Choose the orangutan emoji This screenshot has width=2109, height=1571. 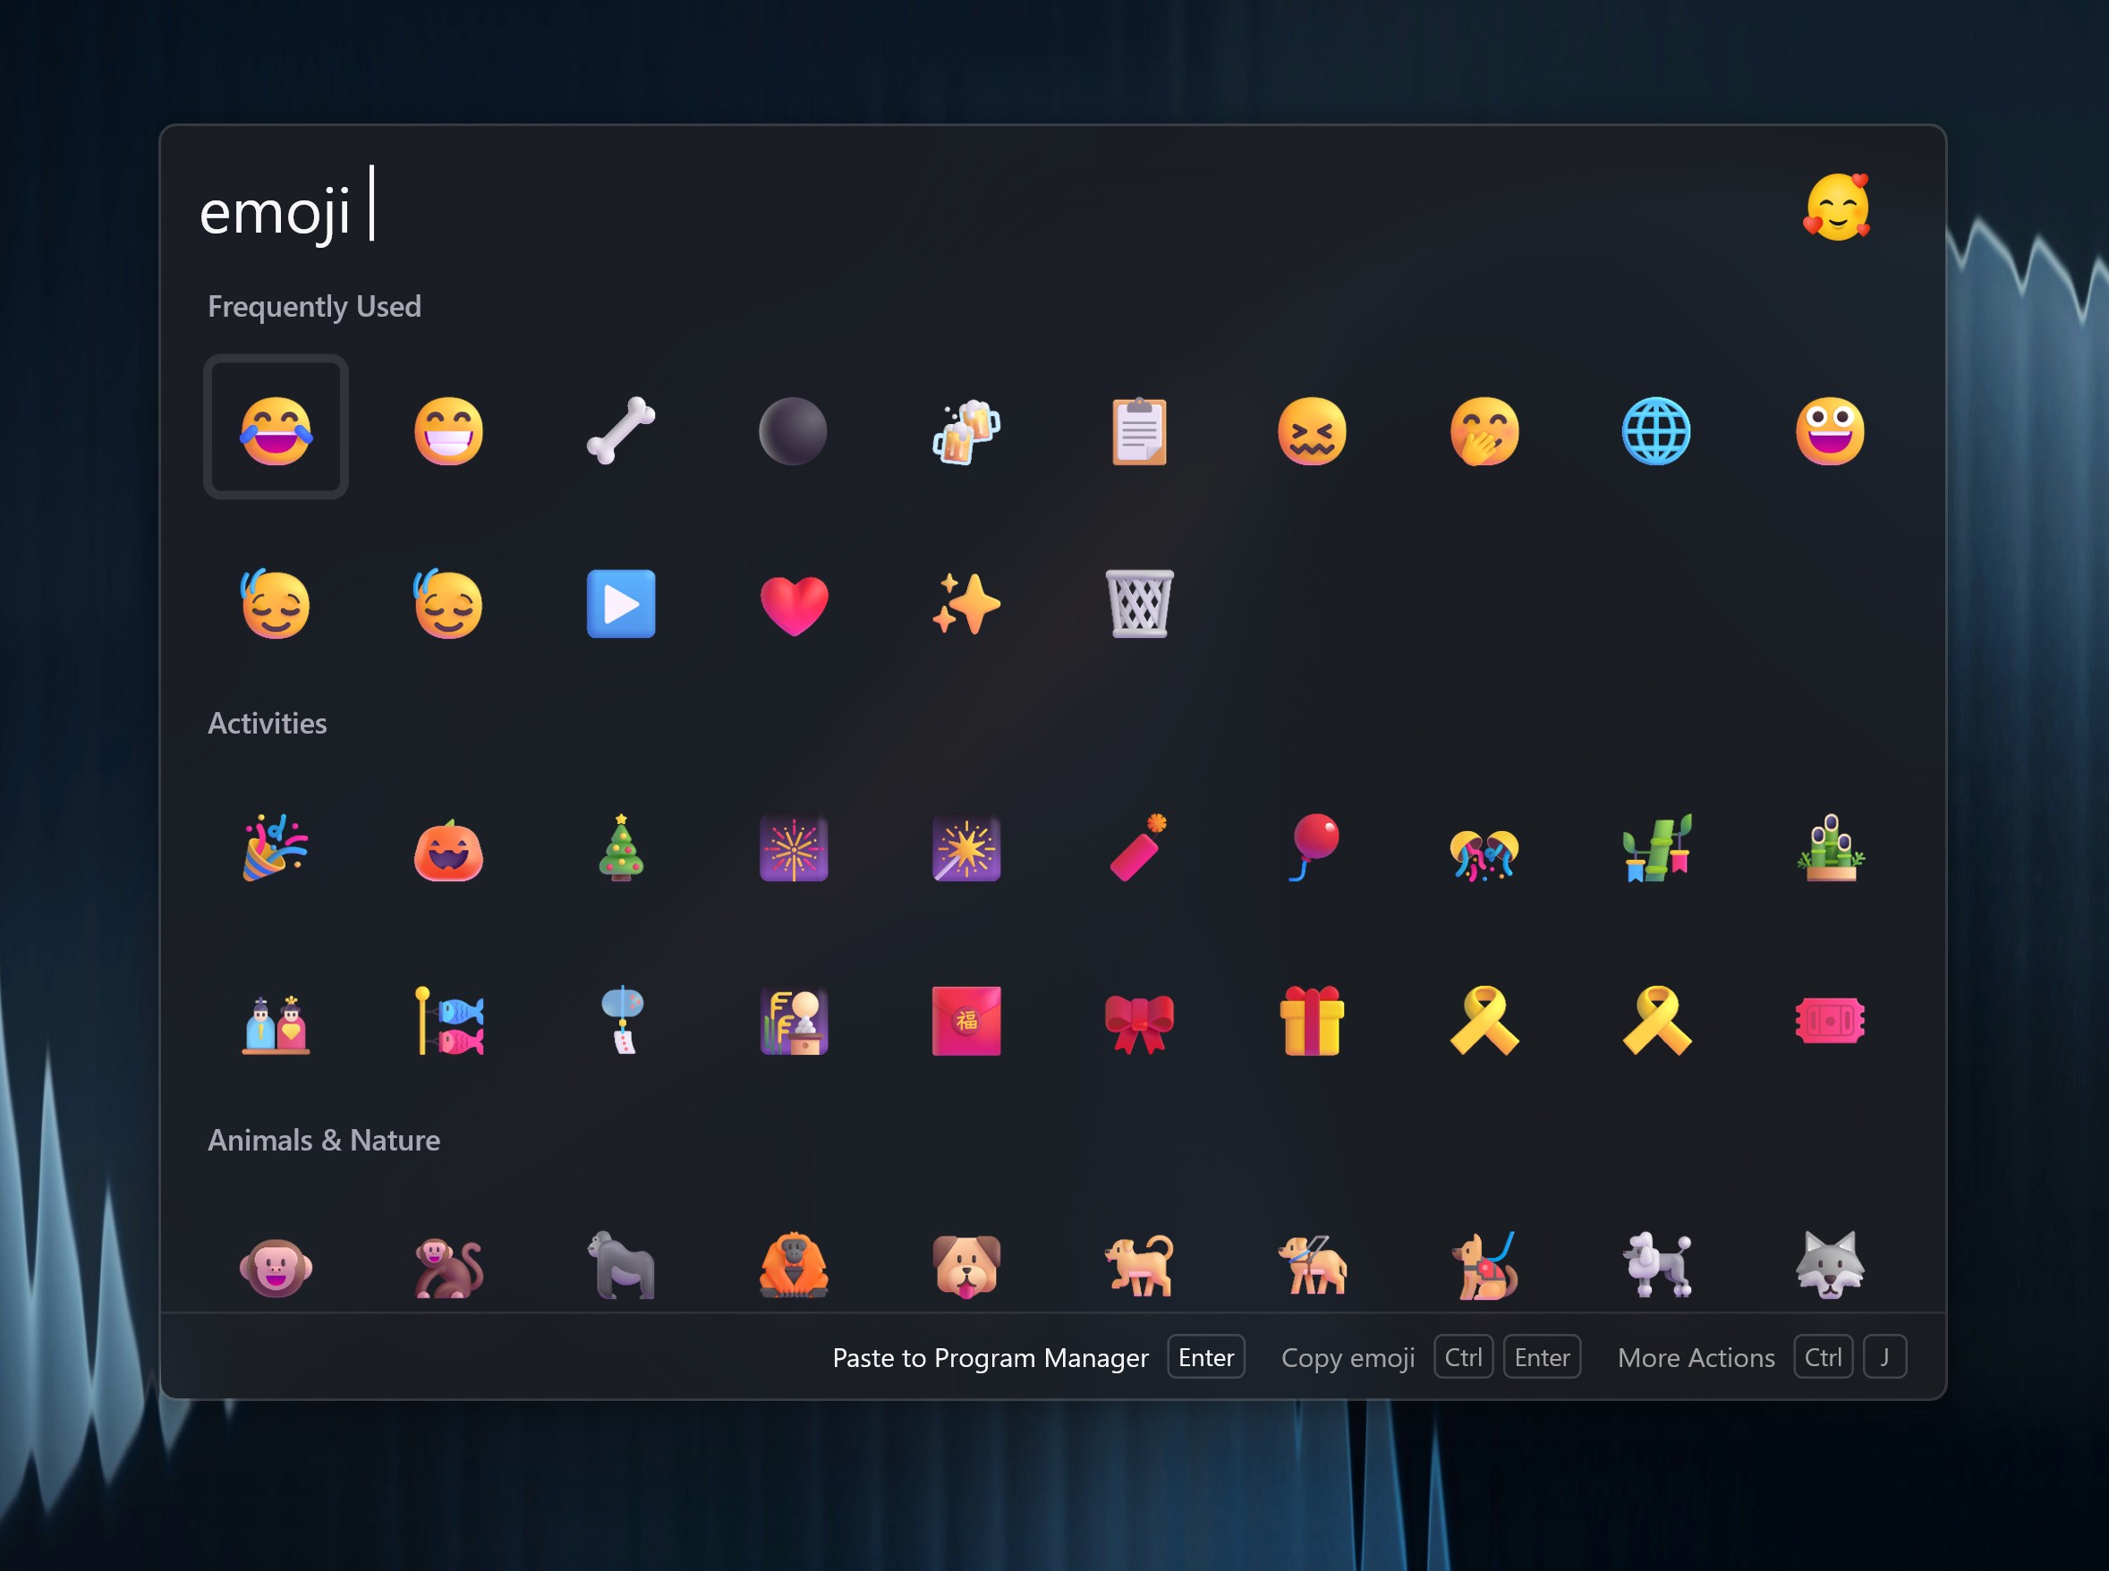[793, 1265]
